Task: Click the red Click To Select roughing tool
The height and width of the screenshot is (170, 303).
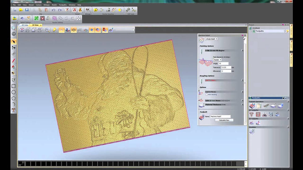Action: [x=211, y=80]
